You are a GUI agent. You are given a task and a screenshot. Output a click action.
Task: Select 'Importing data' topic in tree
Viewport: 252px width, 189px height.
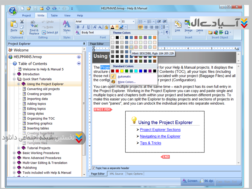coord(38,99)
